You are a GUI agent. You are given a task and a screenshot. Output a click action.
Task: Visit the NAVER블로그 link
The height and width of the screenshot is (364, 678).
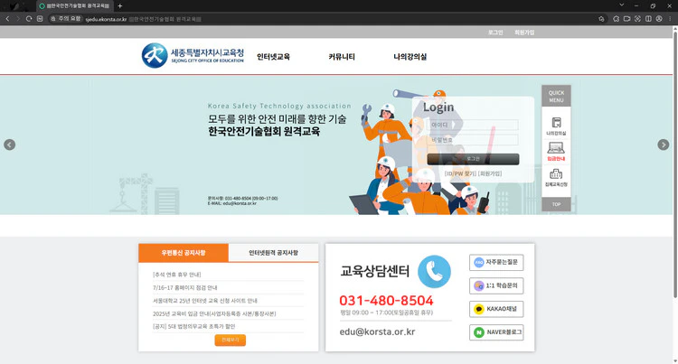[x=496, y=332]
